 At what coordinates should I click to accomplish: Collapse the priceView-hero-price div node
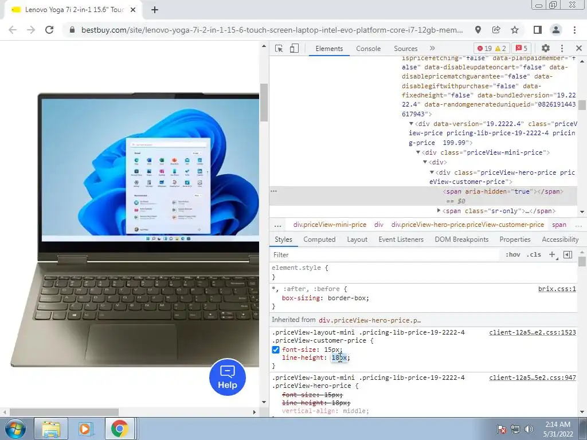(432, 172)
